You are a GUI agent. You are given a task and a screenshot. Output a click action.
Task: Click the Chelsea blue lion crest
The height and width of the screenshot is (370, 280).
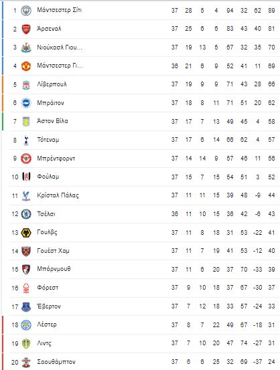pos(26,214)
